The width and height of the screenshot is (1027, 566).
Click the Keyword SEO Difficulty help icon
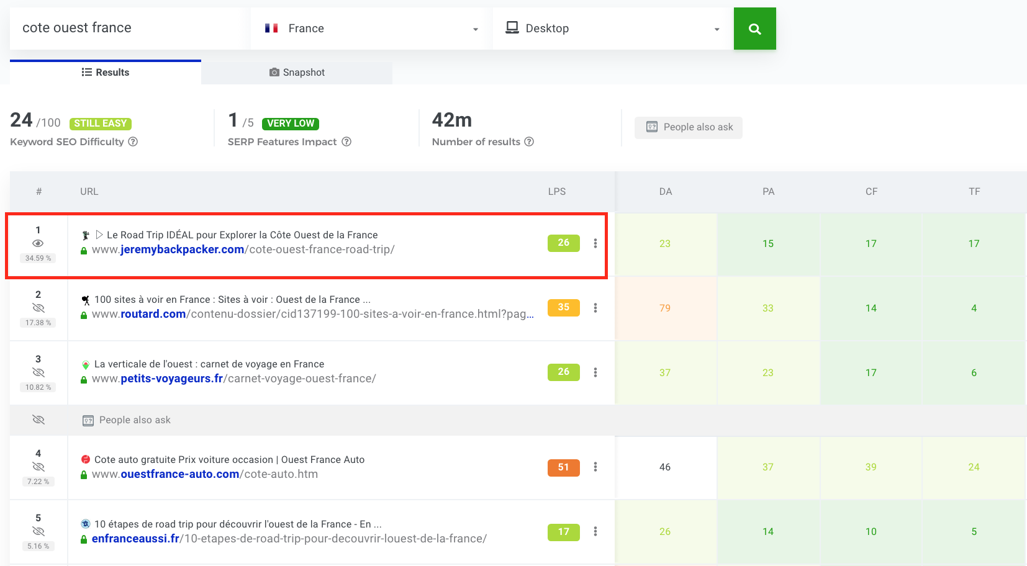tap(133, 141)
